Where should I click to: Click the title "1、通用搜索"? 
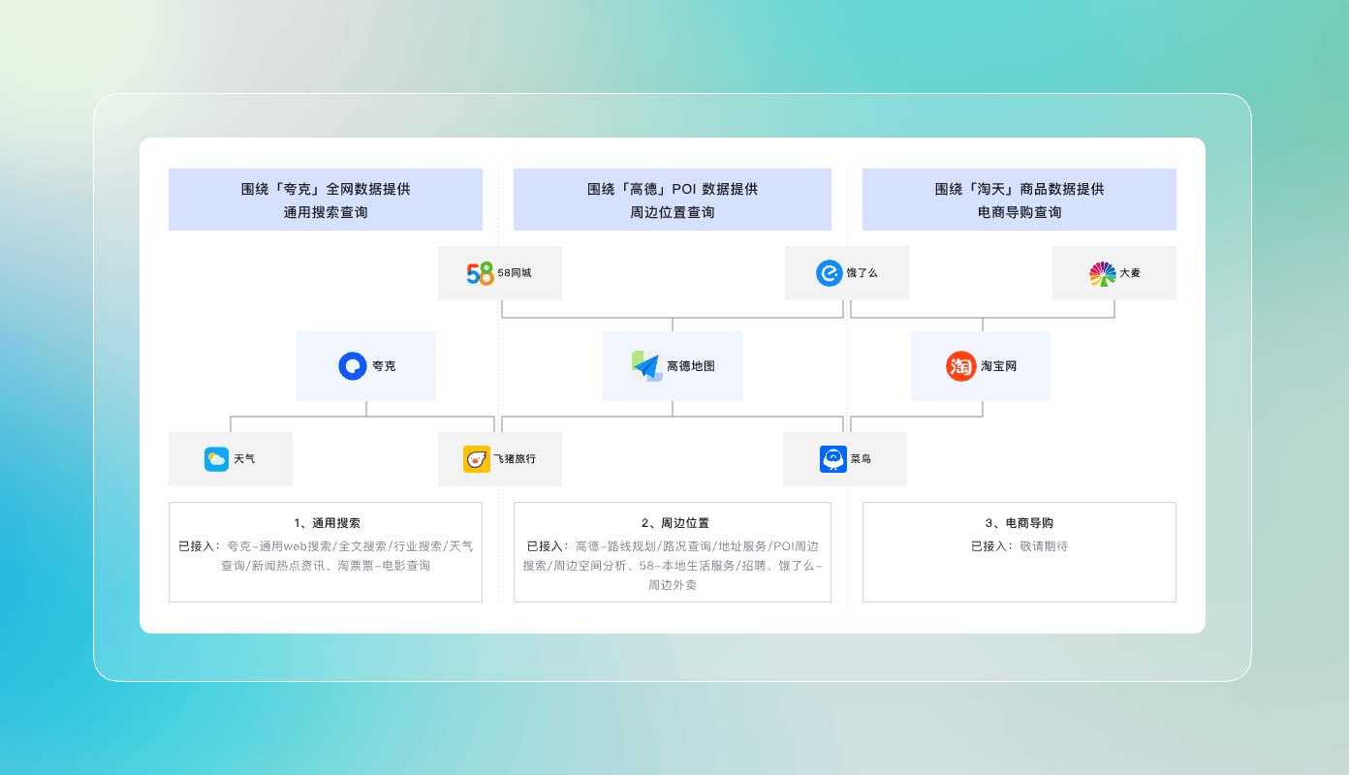[x=326, y=523]
